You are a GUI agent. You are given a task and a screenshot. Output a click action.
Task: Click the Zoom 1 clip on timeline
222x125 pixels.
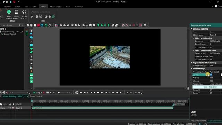pyautogui.click(x=103, y=108)
